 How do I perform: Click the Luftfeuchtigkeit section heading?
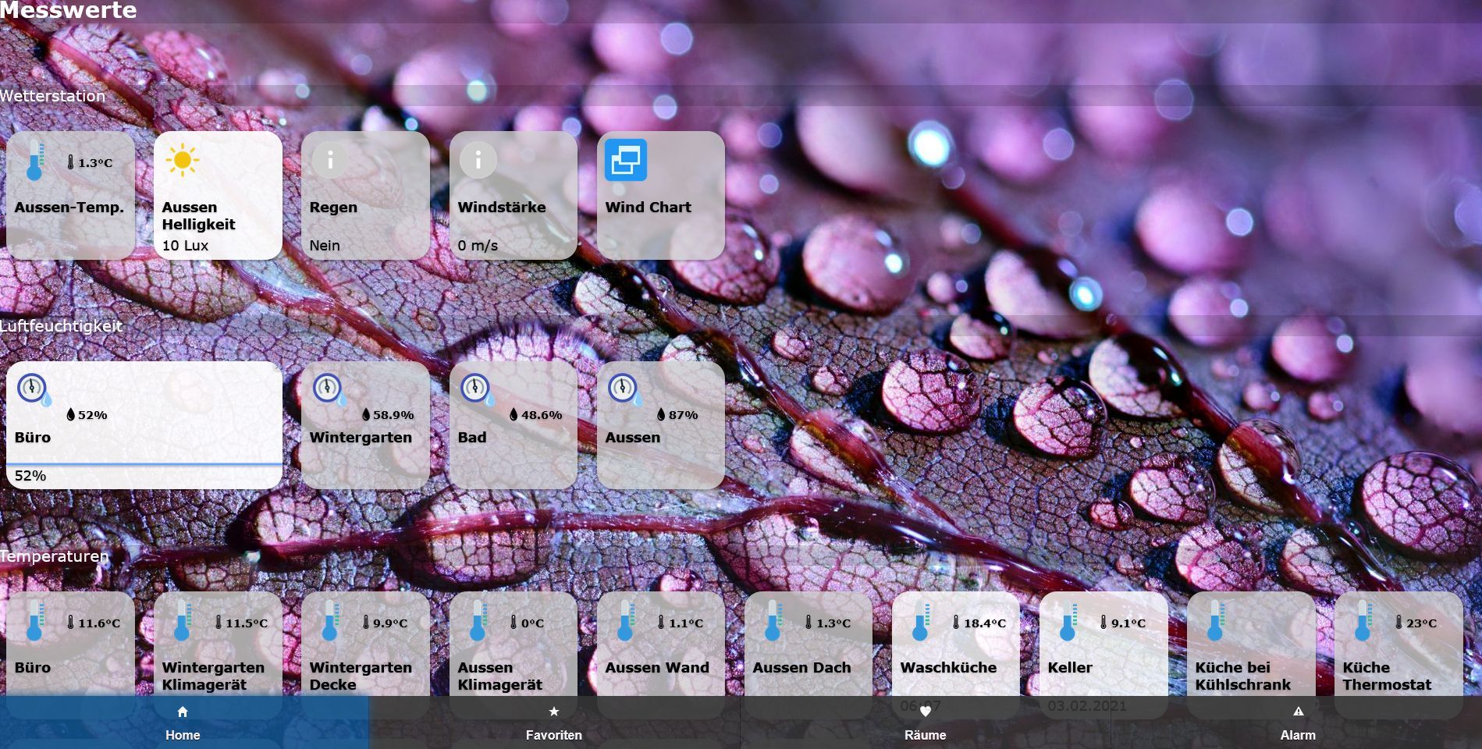61,326
